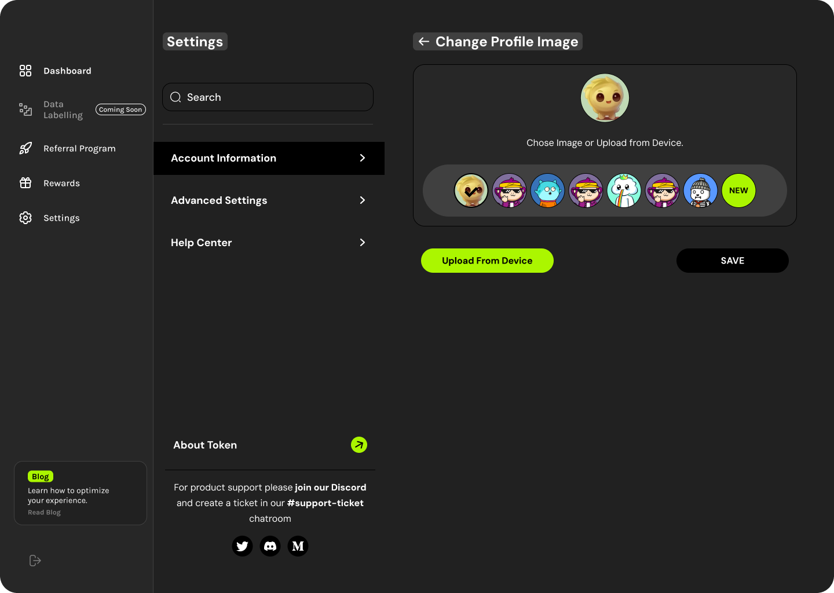834x593 pixels.
Task: Click the Rewards gift icon
Action: (25, 183)
